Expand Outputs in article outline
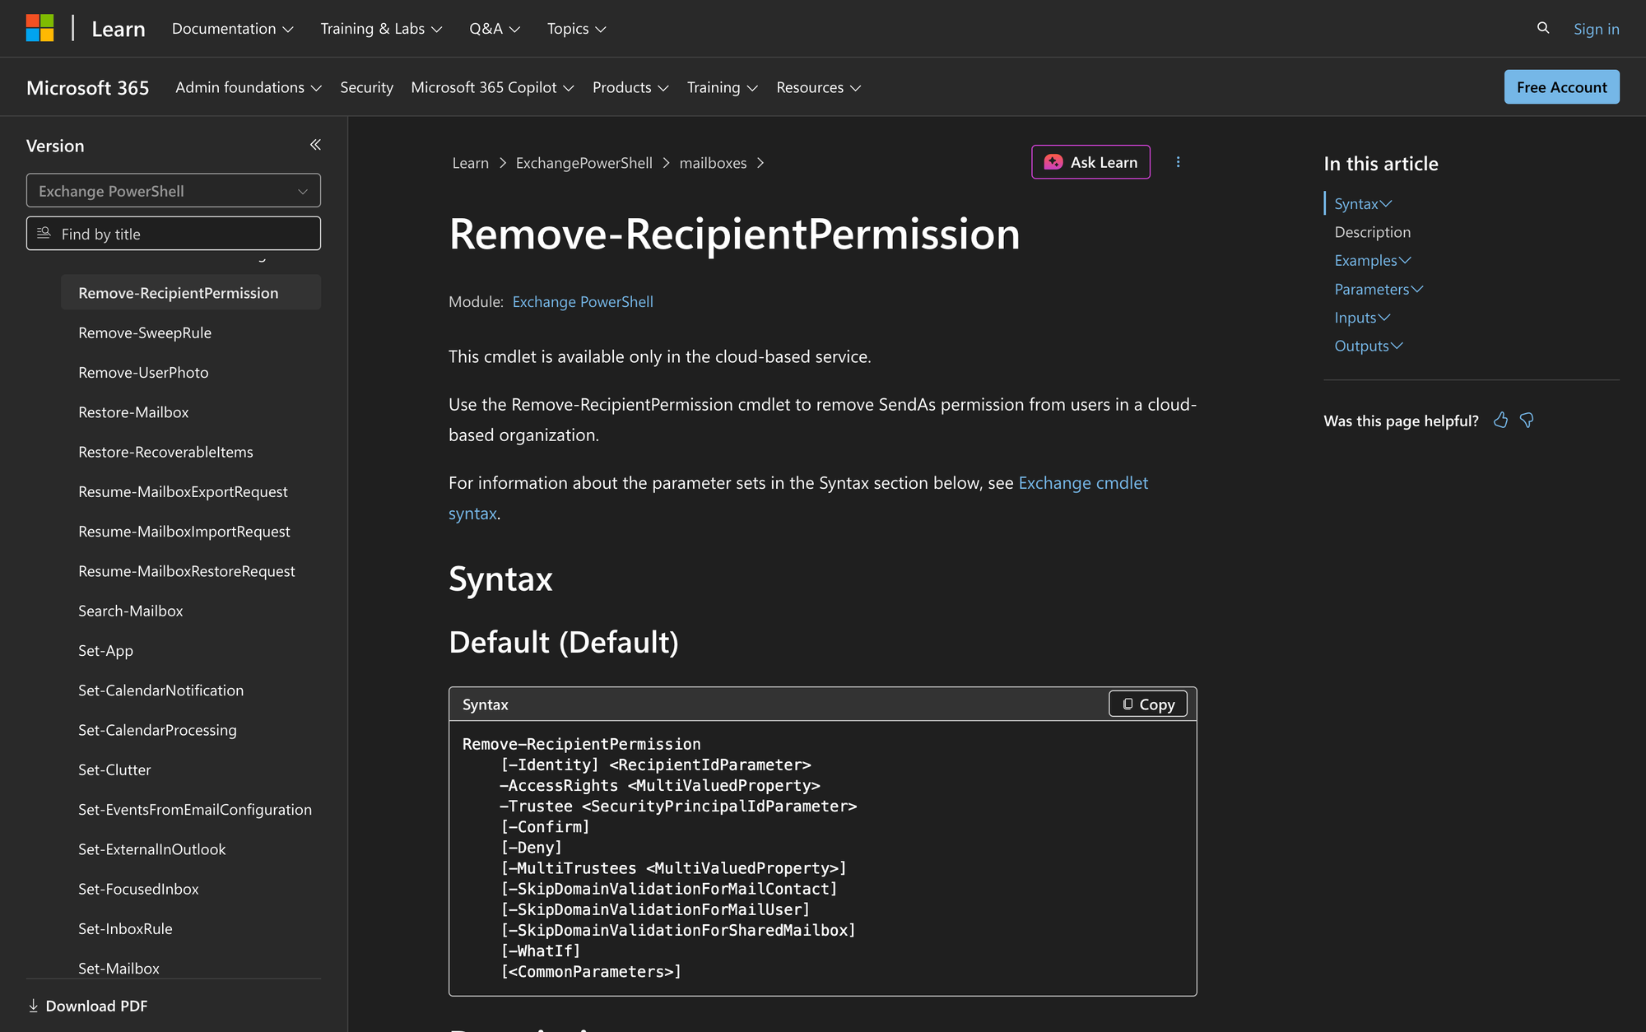 [x=1369, y=346]
